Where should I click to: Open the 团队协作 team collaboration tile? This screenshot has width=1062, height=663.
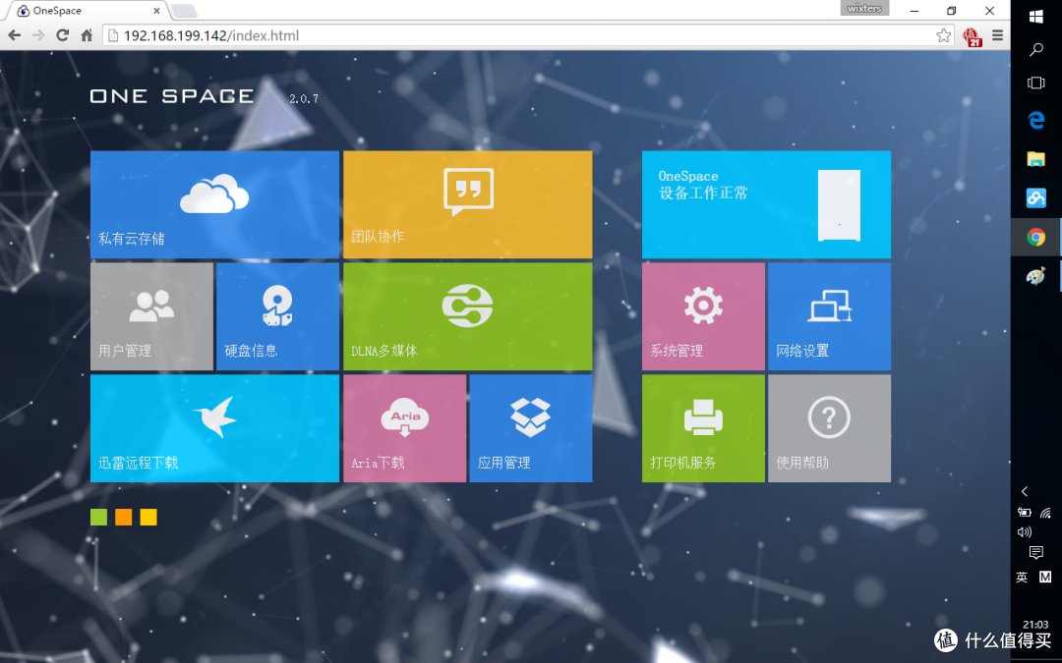[x=467, y=204]
